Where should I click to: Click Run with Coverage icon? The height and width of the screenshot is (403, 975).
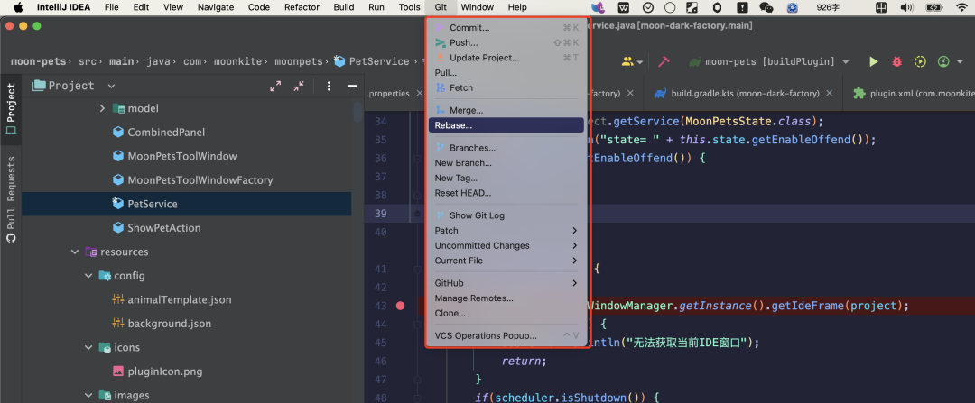click(x=920, y=61)
